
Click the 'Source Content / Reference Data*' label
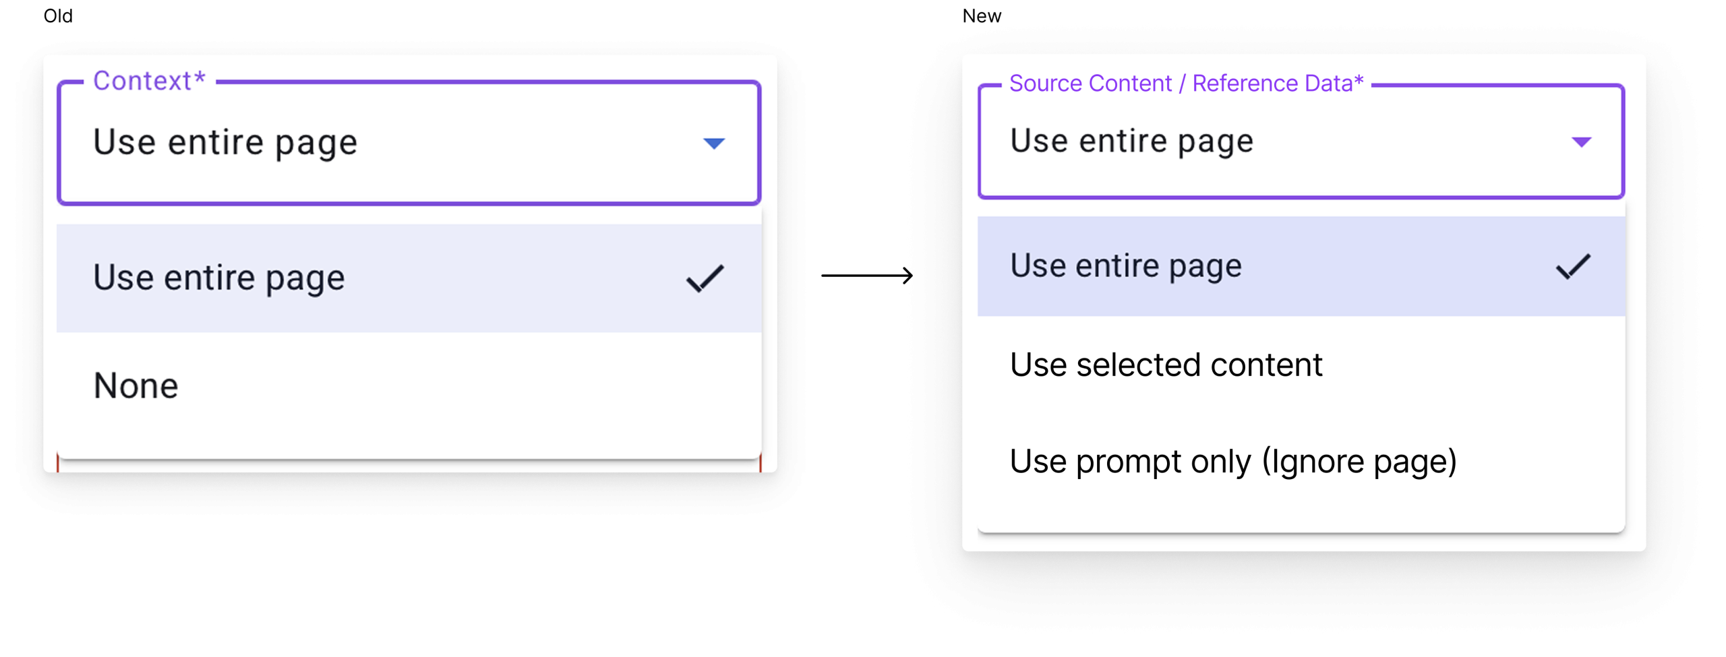pyautogui.click(x=1186, y=84)
